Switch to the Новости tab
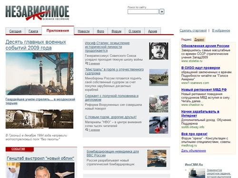 click(84, 31)
